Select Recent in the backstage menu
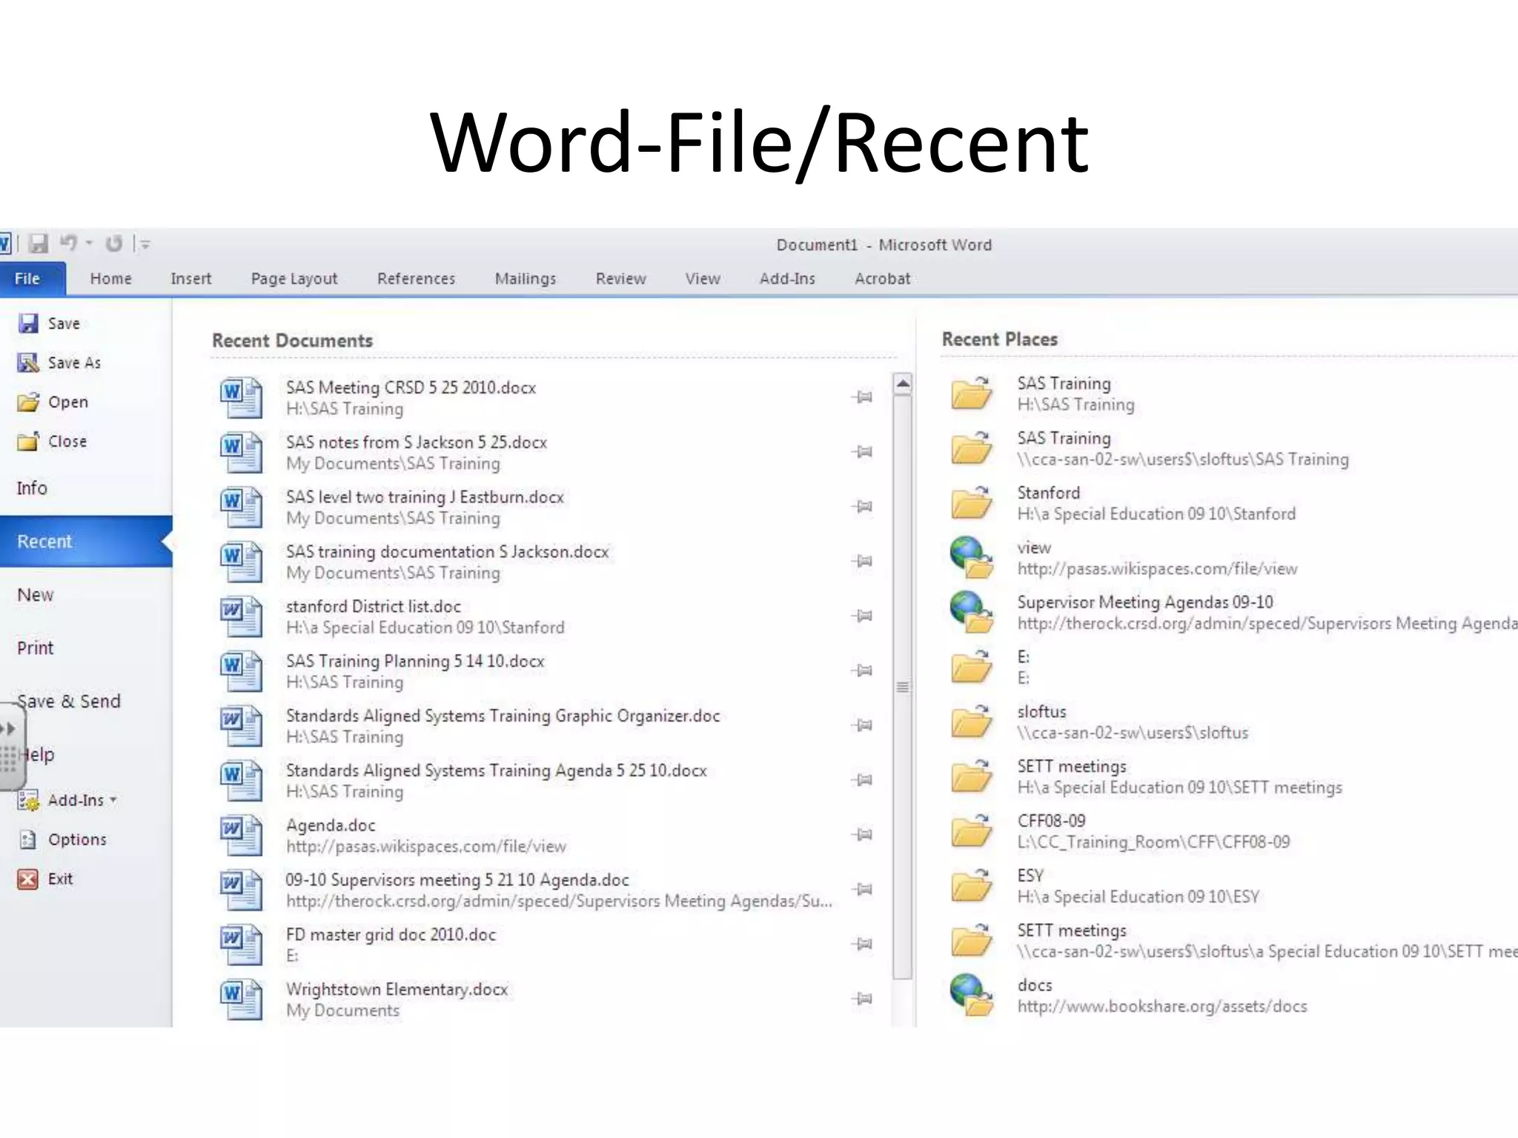1518x1138 pixels. click(86, 542)
